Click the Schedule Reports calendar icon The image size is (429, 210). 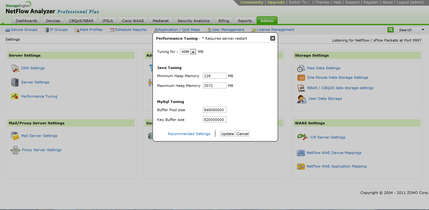click(x=112, y=30)
